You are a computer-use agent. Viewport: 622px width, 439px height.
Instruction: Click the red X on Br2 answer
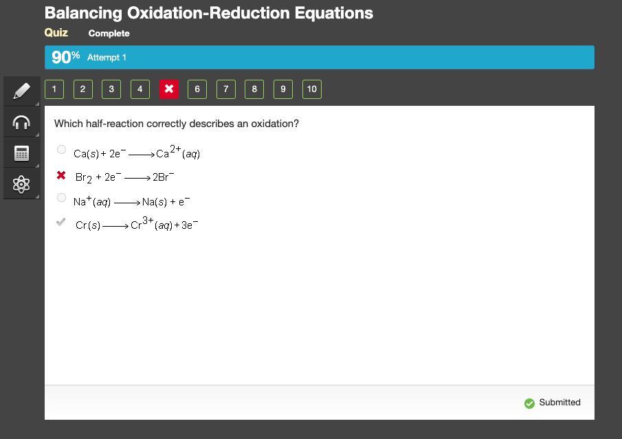[x=61, y=175]
